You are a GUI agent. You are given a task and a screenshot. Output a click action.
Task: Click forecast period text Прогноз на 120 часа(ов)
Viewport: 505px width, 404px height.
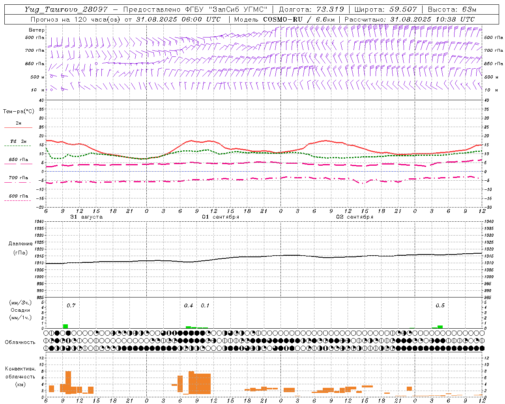75,19
